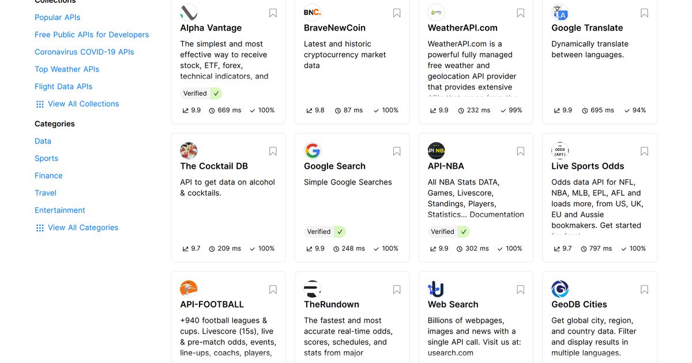Click the View All Collections grid icon
The image size is (692, 363).
[x=39, y=104]
